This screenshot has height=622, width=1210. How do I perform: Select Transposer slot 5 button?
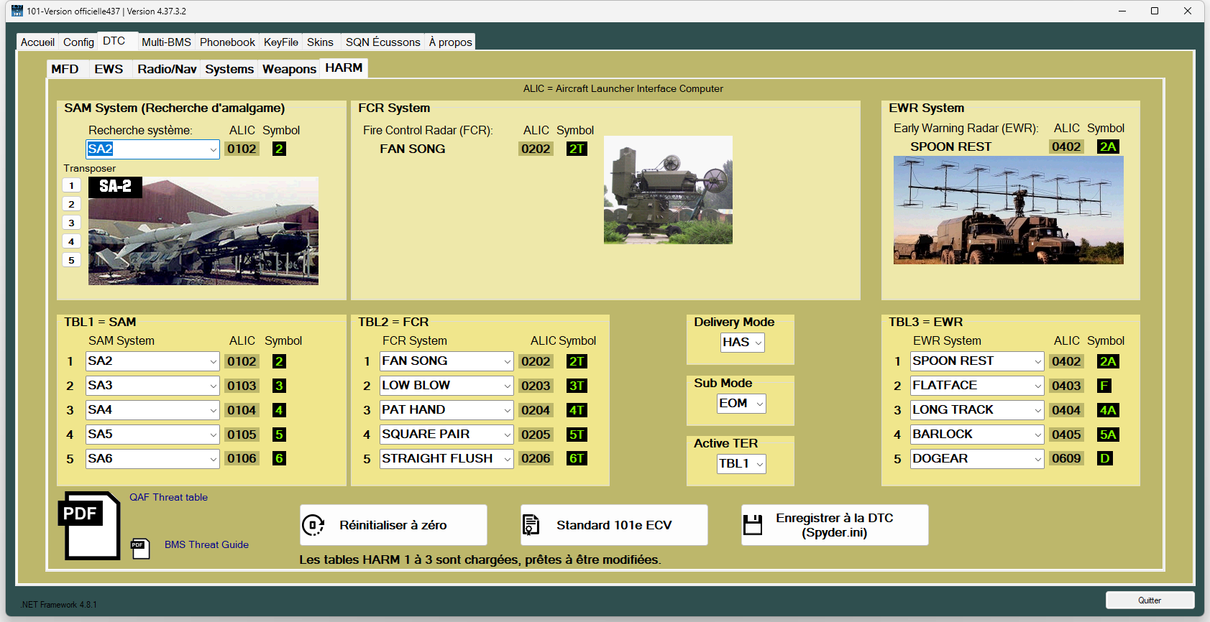point(71,260)
